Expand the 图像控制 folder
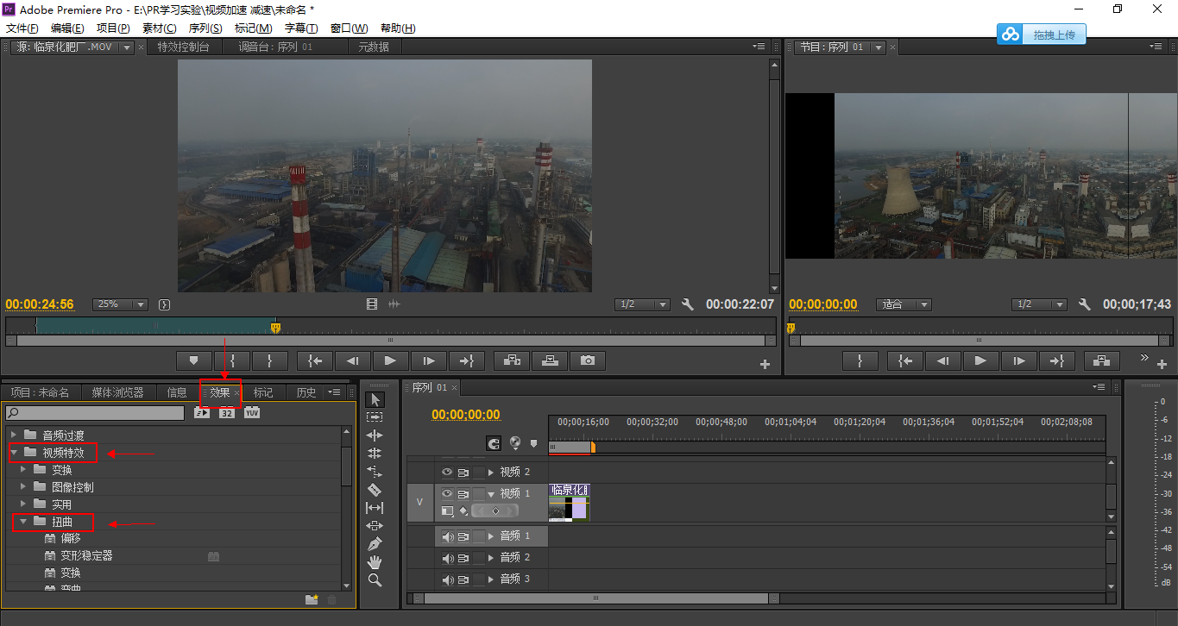Screen dimensions: 1178x626 coord(23,486)
